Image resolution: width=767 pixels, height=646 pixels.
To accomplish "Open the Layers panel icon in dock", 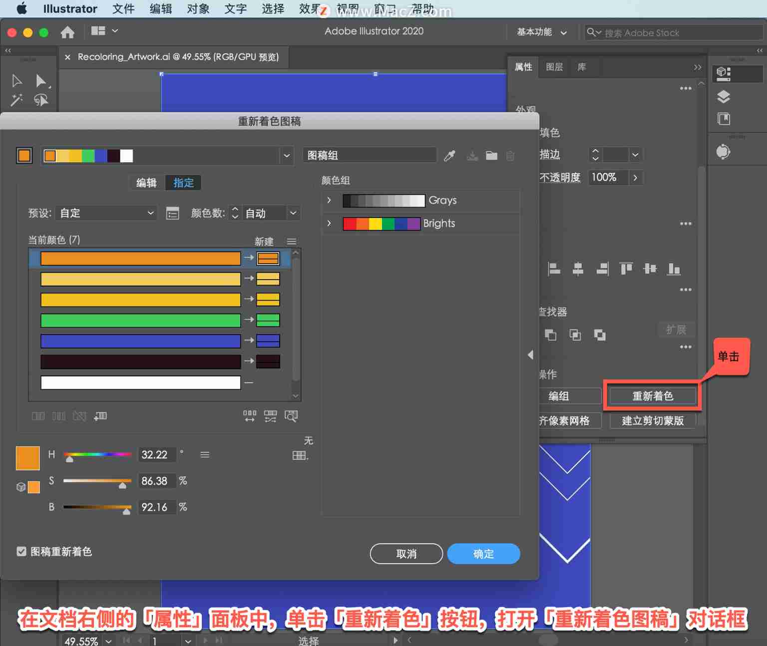I will click(724, 97).
